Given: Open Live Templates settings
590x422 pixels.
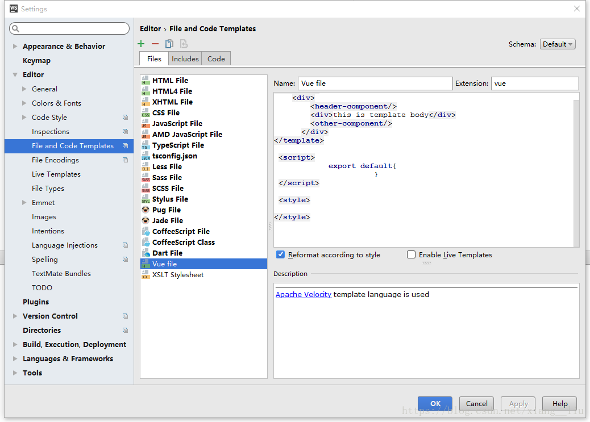Looking at the screenshot, I should coord(56,174).
